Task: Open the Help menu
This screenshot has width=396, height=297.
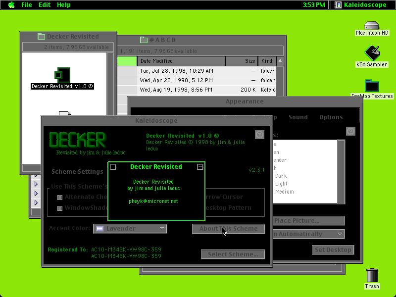Action: 64,4
